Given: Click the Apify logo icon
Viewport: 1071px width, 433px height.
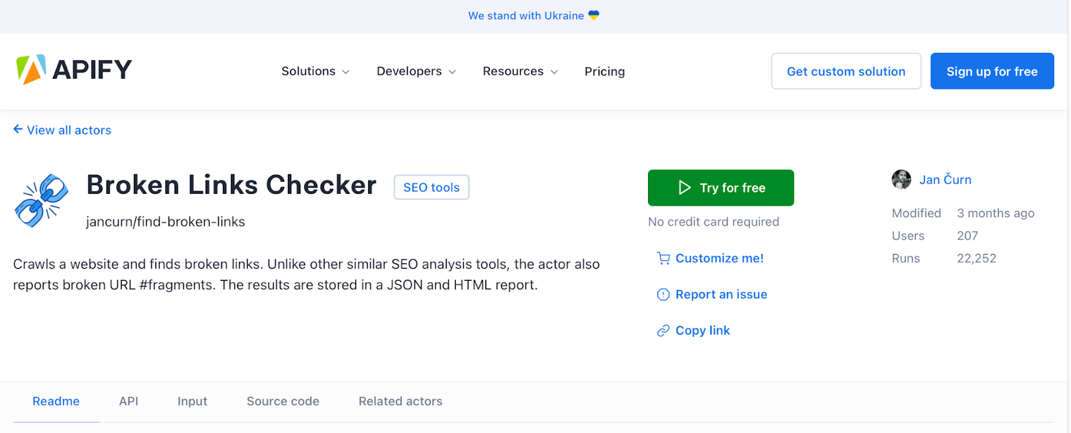Looking at the screenshot, I should [x=31, y=69].
